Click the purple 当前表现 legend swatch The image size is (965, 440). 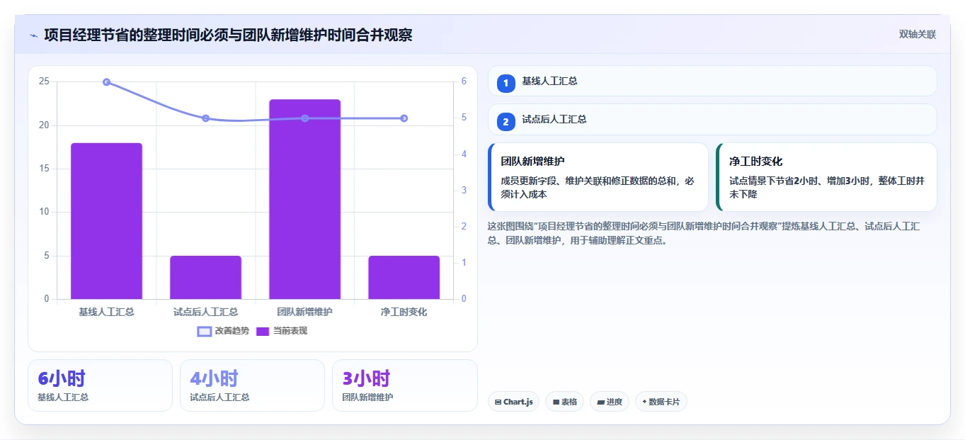[263, 332]
